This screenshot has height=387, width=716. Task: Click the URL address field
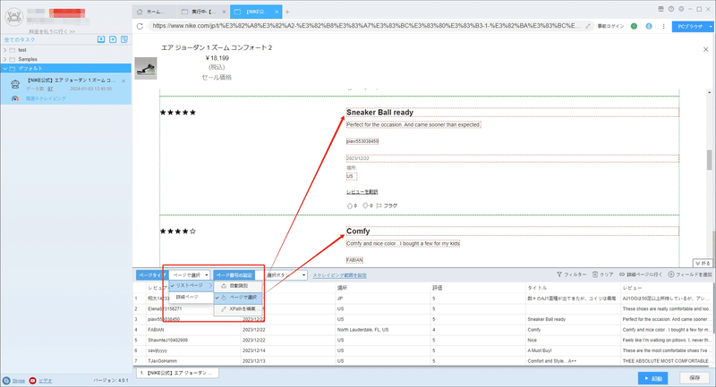click(366, 26)
